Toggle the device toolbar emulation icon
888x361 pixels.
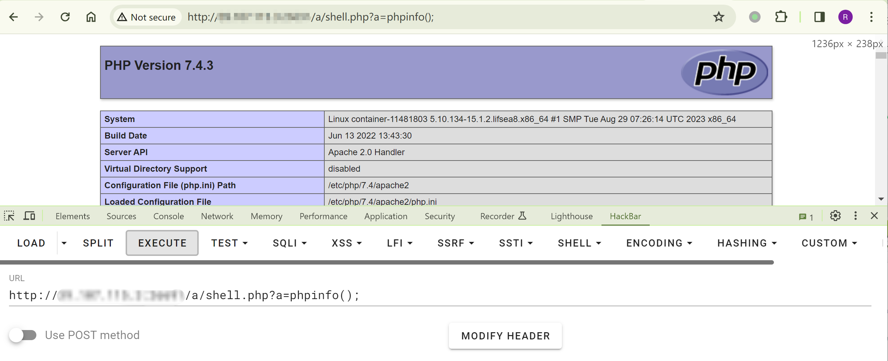click(x=29, y=216)
